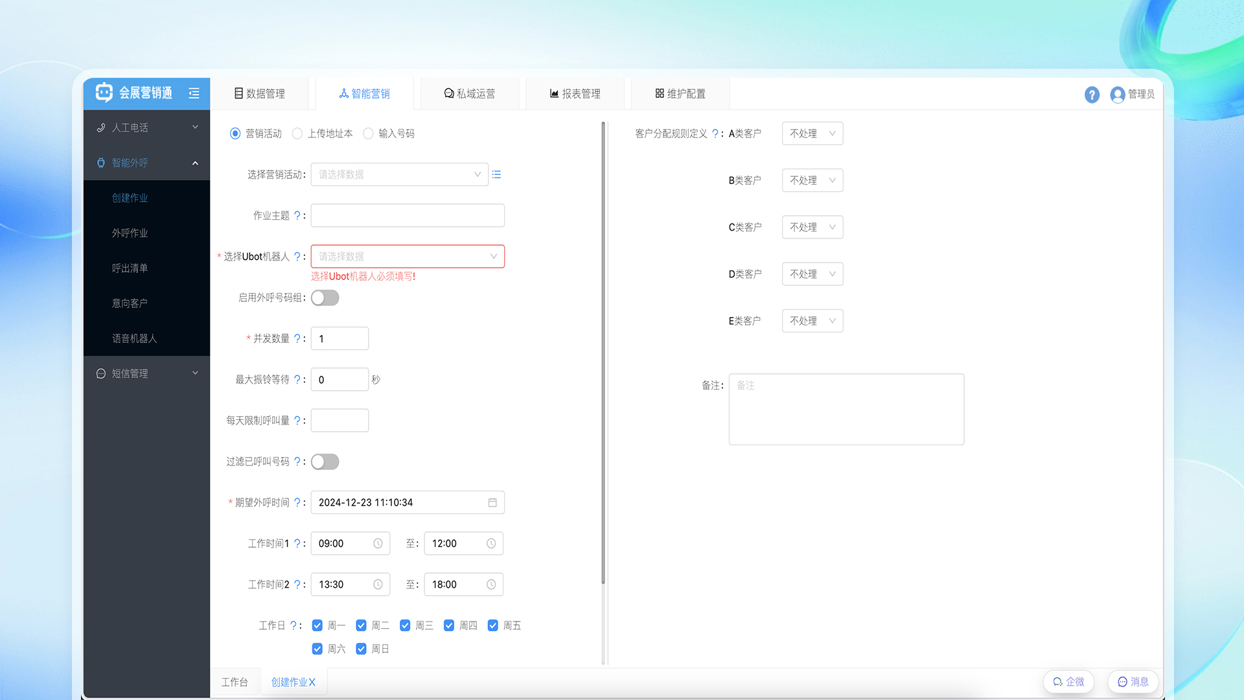Open the D类客户 handling dropdown
The height and width of the screenshot is (700, 1244).
click(812, 274)
